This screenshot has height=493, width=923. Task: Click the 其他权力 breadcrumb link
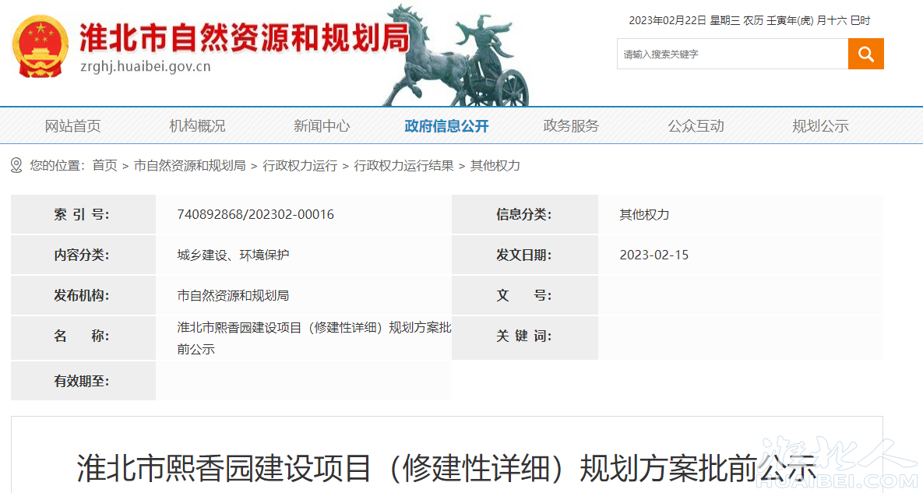click(x=495, y=165)
